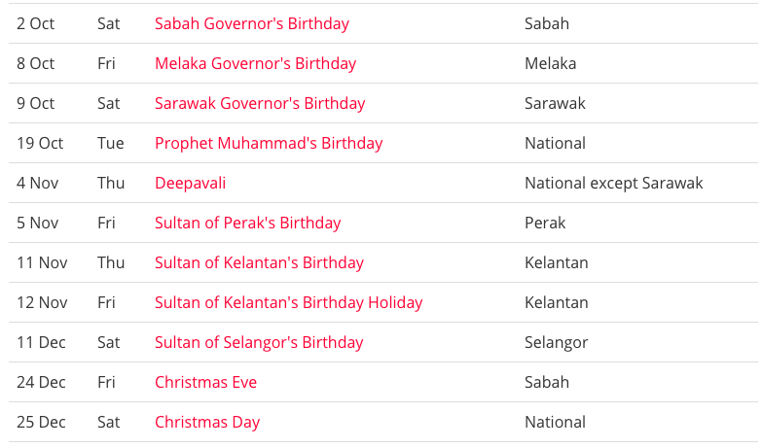Click Sultan of Kelantan's Birthday Holiday link
The height and width of the screenshot is (448, 762).
coord(288,302)
